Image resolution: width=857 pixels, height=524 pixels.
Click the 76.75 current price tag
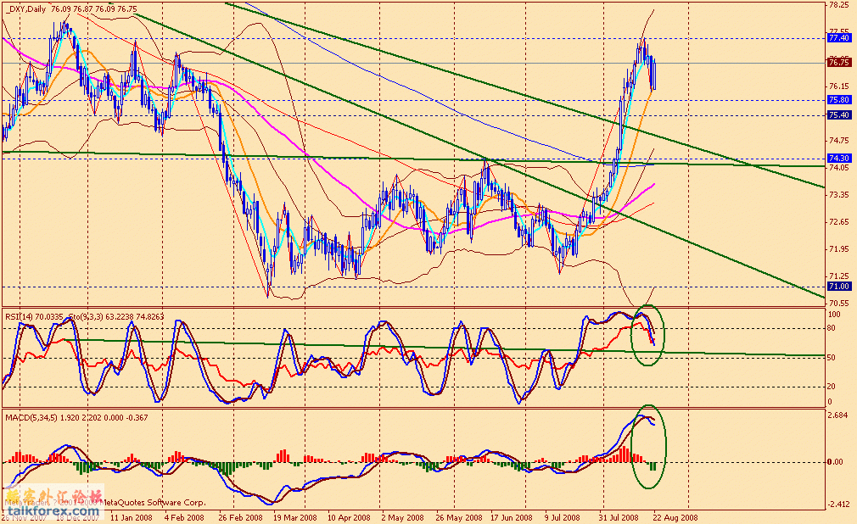click(838, 63)
